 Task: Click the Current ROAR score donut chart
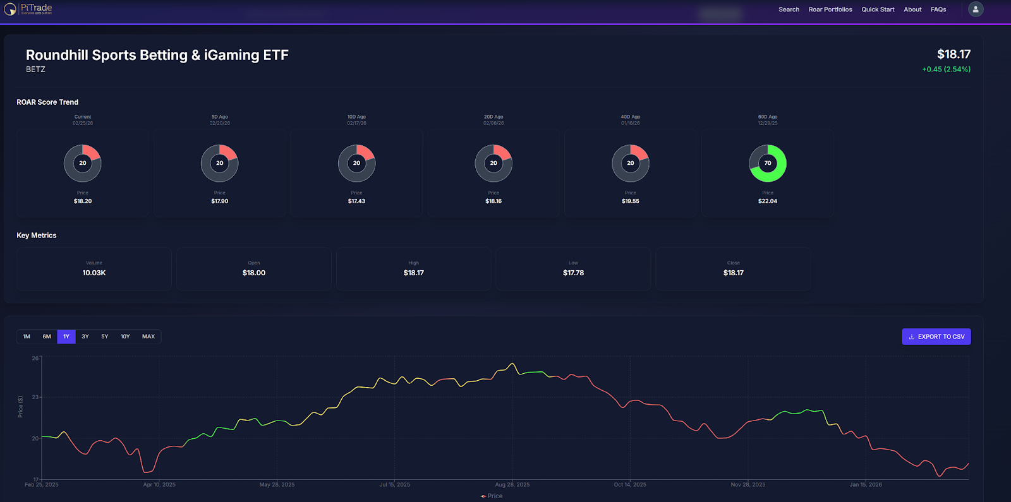83,163
